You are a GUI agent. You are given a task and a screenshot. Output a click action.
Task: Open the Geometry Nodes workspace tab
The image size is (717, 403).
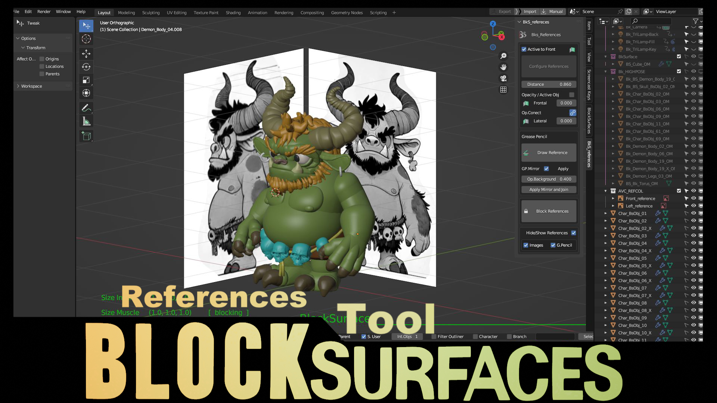point(347,13)
